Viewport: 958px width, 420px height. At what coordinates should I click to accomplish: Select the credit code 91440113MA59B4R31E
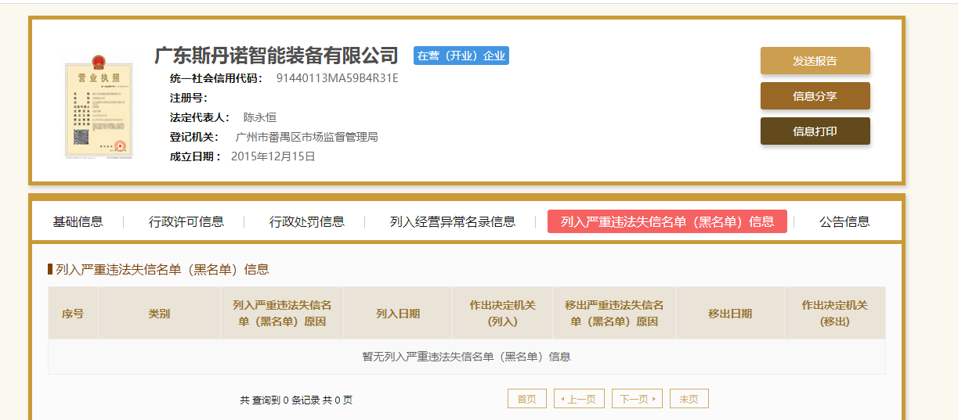[338, 78]
